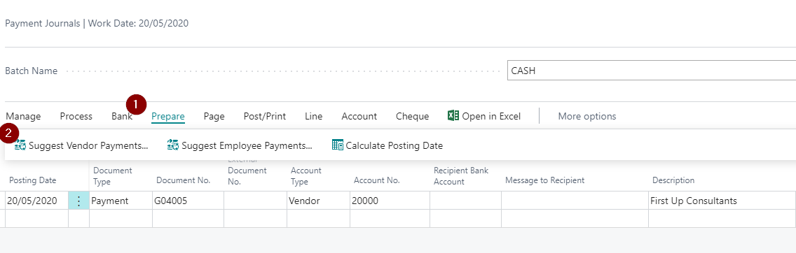Open the Cheque menu
The width and height of the screenshot is (796, 253).
[x=412, y=117]
